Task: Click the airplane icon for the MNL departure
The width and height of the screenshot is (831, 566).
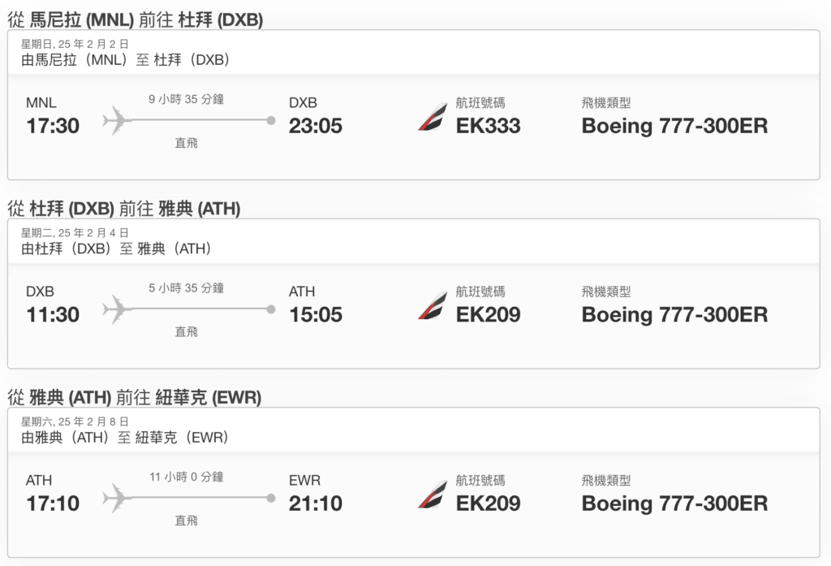Action: (116, 120)
